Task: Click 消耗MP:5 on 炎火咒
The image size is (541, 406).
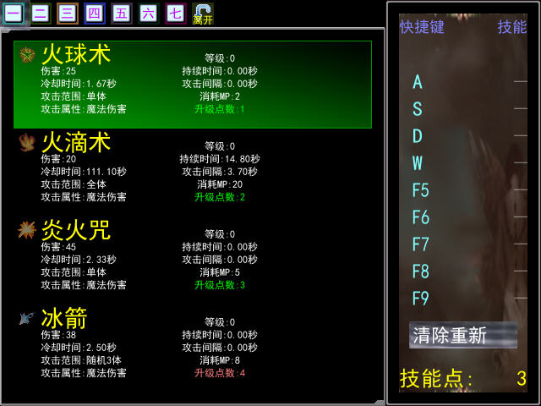Action: coord(220,272)
